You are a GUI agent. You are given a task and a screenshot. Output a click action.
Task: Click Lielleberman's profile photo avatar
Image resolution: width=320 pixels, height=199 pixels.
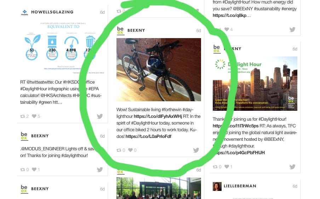pos(217,186)
